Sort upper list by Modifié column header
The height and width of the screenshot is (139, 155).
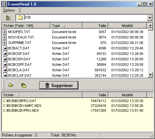pos(127,26)
